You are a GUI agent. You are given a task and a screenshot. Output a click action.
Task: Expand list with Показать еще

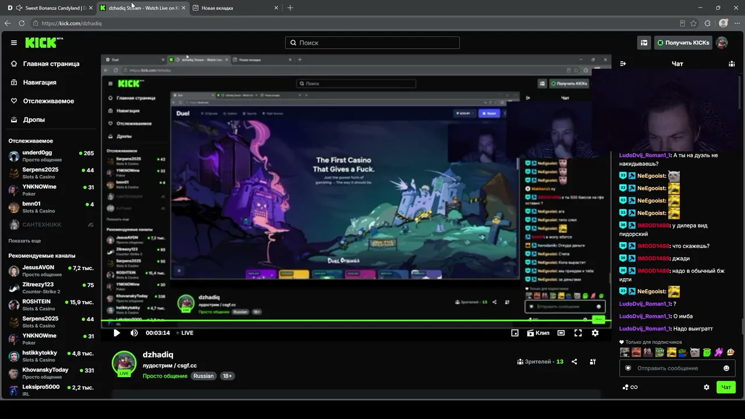[x=24, y=241]
